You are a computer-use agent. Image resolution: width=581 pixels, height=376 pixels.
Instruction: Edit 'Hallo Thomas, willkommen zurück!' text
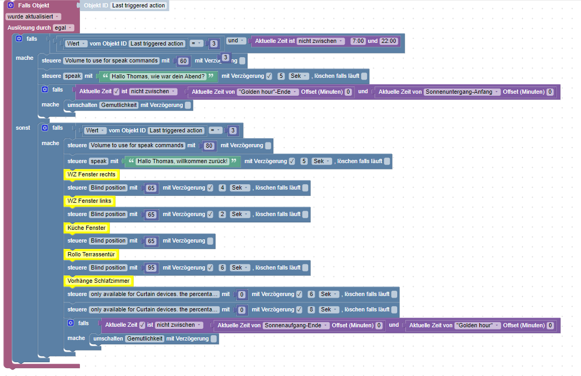182,161
